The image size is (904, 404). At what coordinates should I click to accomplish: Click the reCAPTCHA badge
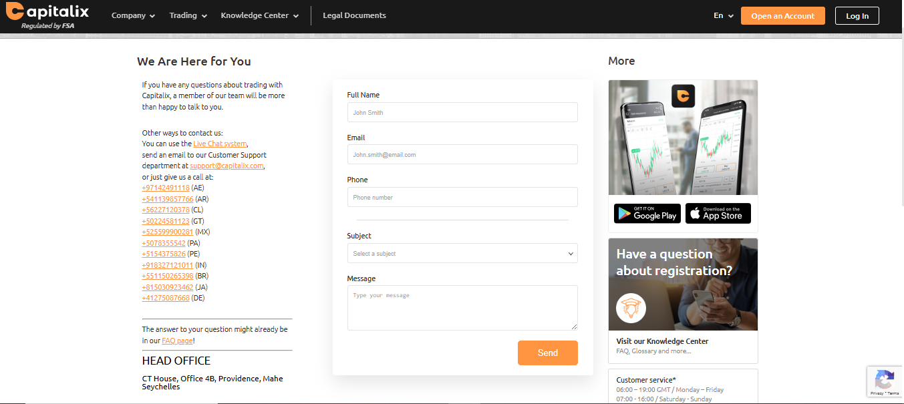(885, 382)
